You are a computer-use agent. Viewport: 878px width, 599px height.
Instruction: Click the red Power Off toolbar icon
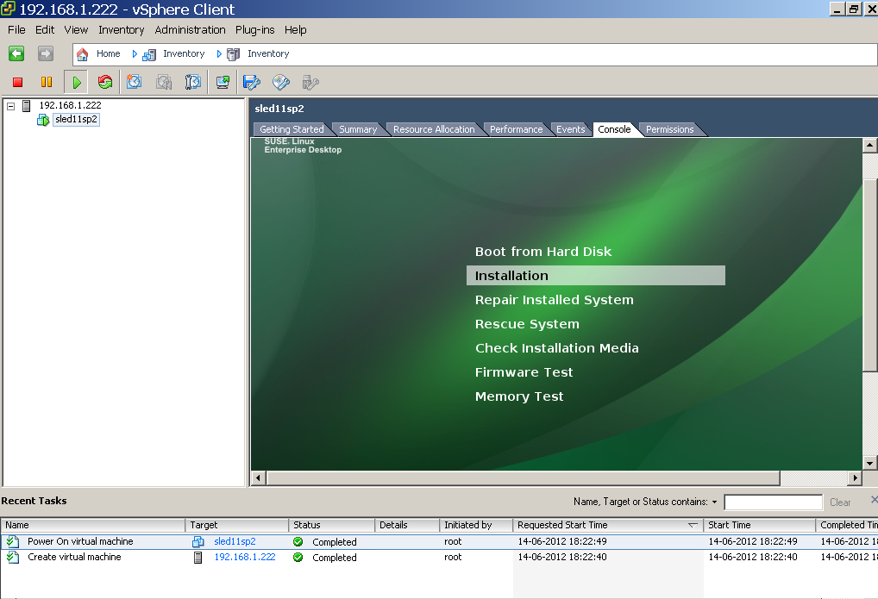17,82
